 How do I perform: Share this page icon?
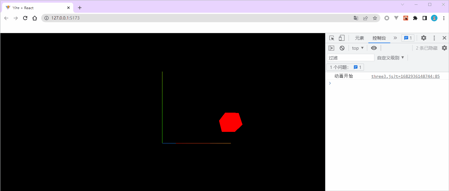pyautogui.click(x=365, y=18)
